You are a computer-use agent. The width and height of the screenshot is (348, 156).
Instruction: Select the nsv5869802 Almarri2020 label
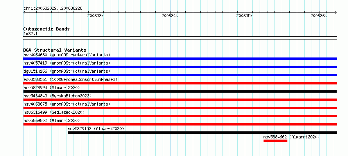[52, 120]
